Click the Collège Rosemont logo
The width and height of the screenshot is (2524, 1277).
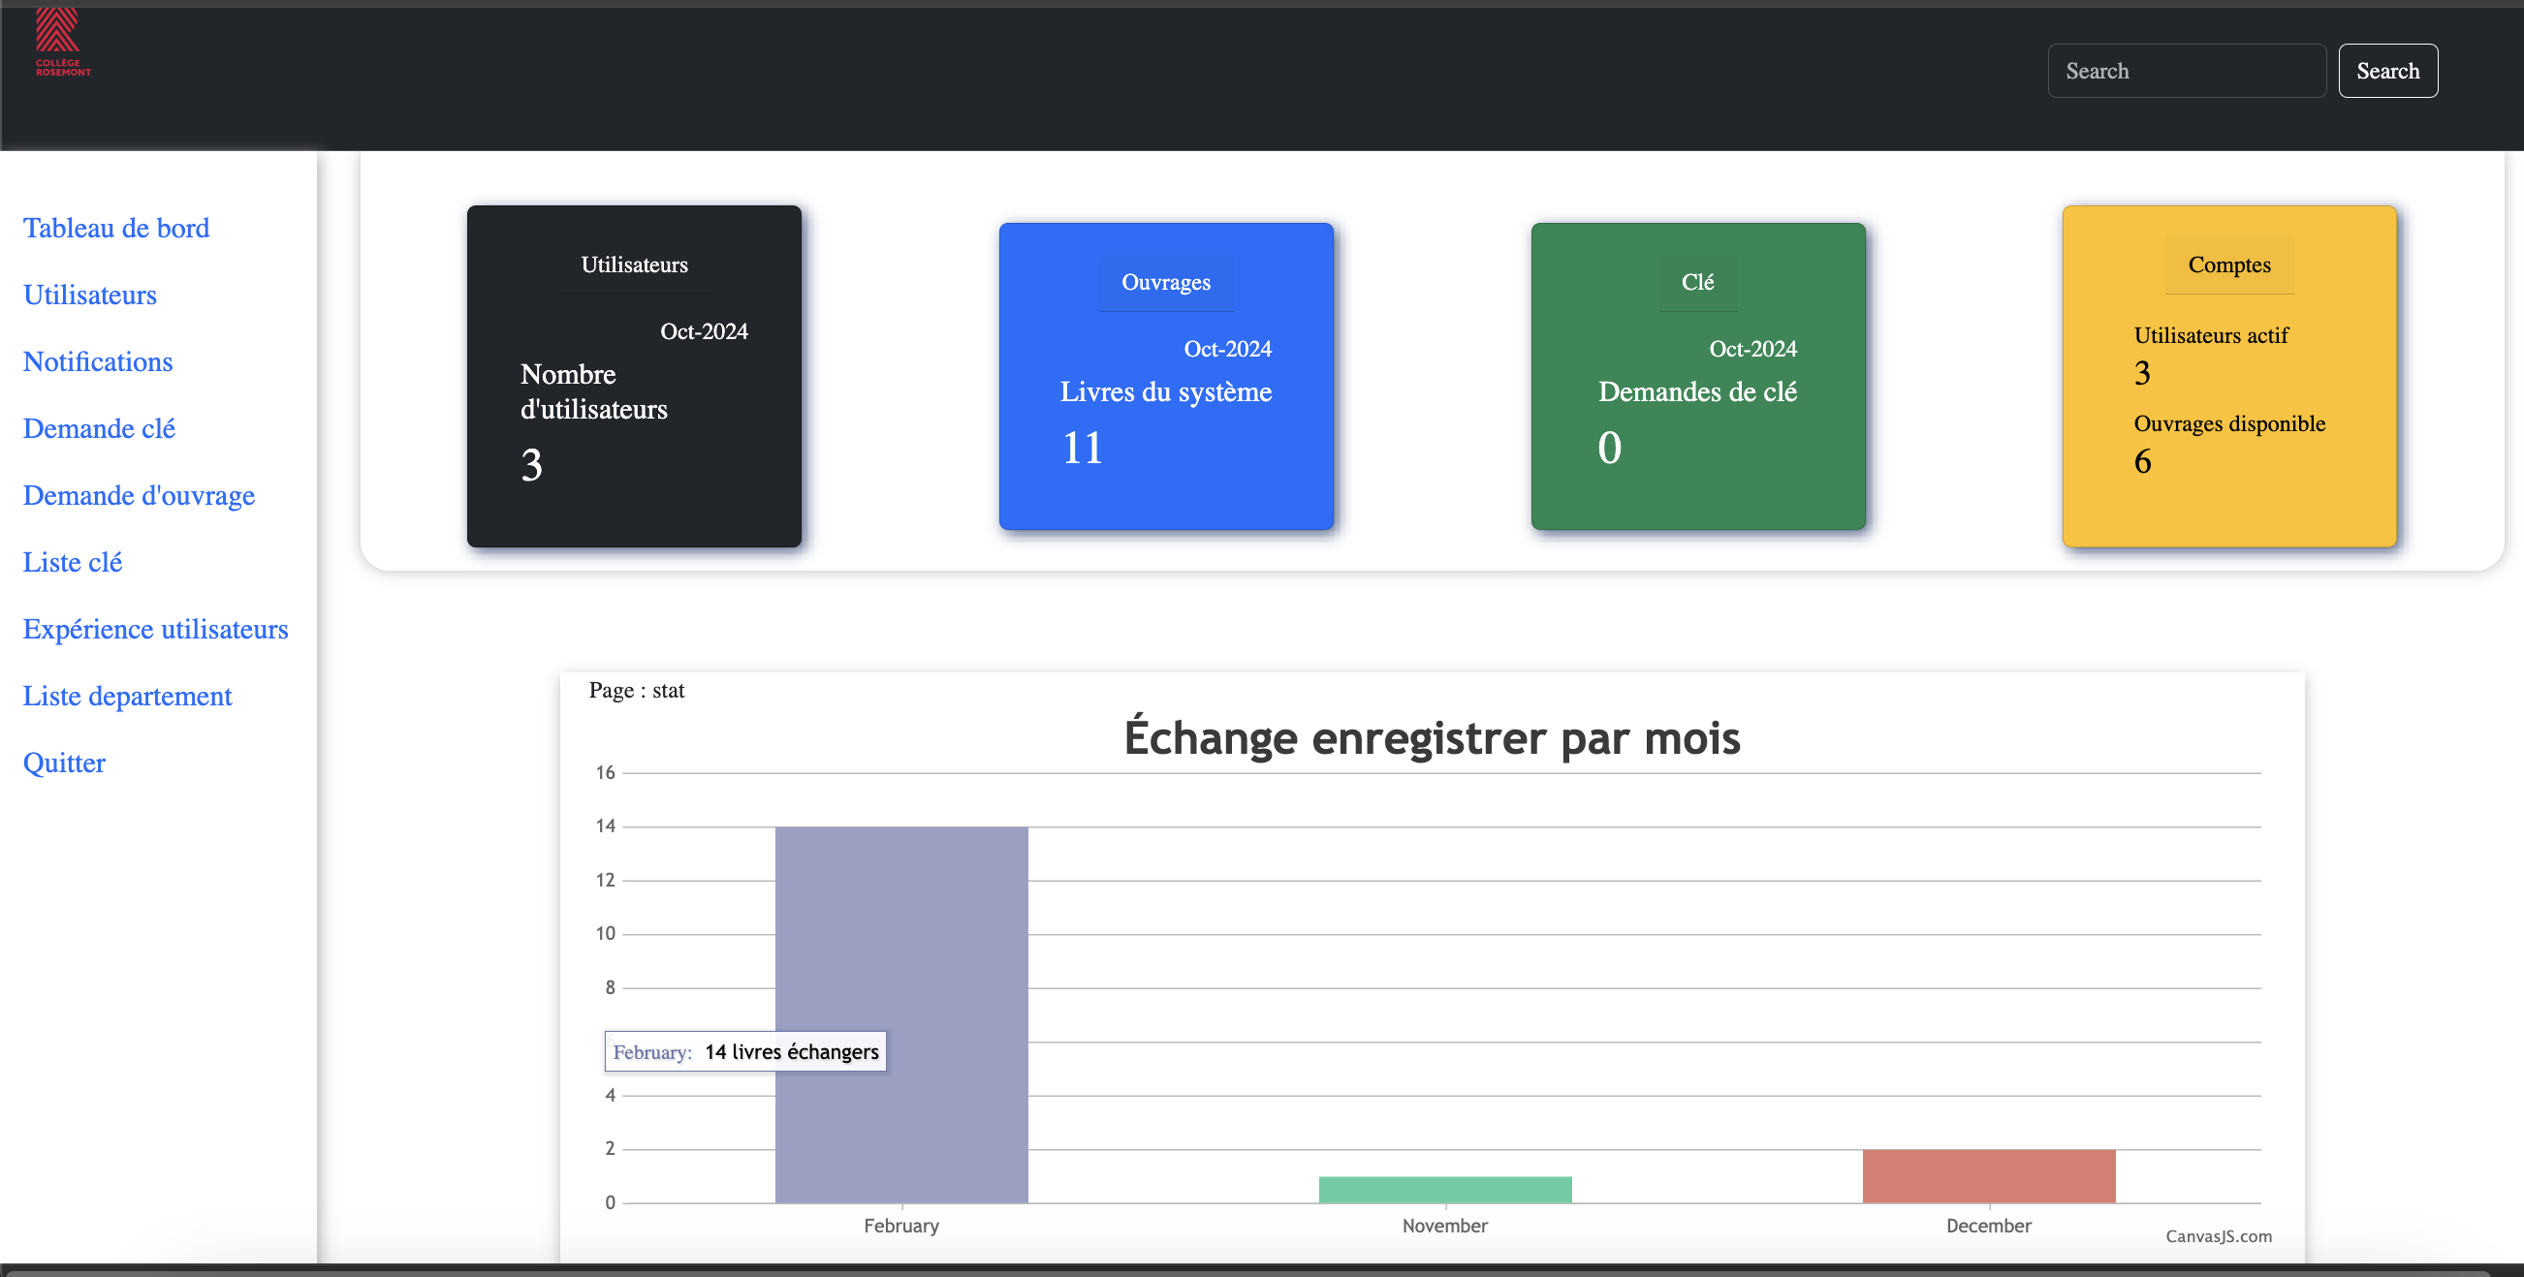(61, 43)
